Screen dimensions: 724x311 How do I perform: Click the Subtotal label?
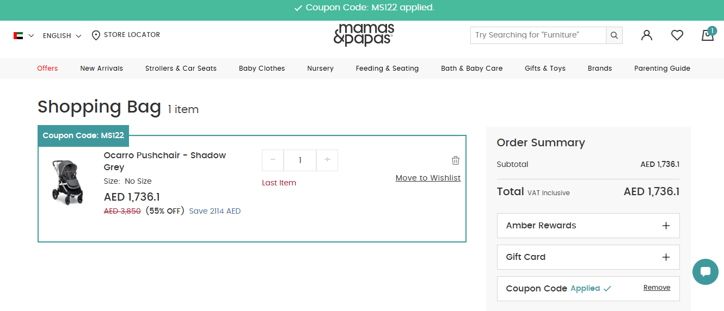pyautogui.click(x=513, y=164)
